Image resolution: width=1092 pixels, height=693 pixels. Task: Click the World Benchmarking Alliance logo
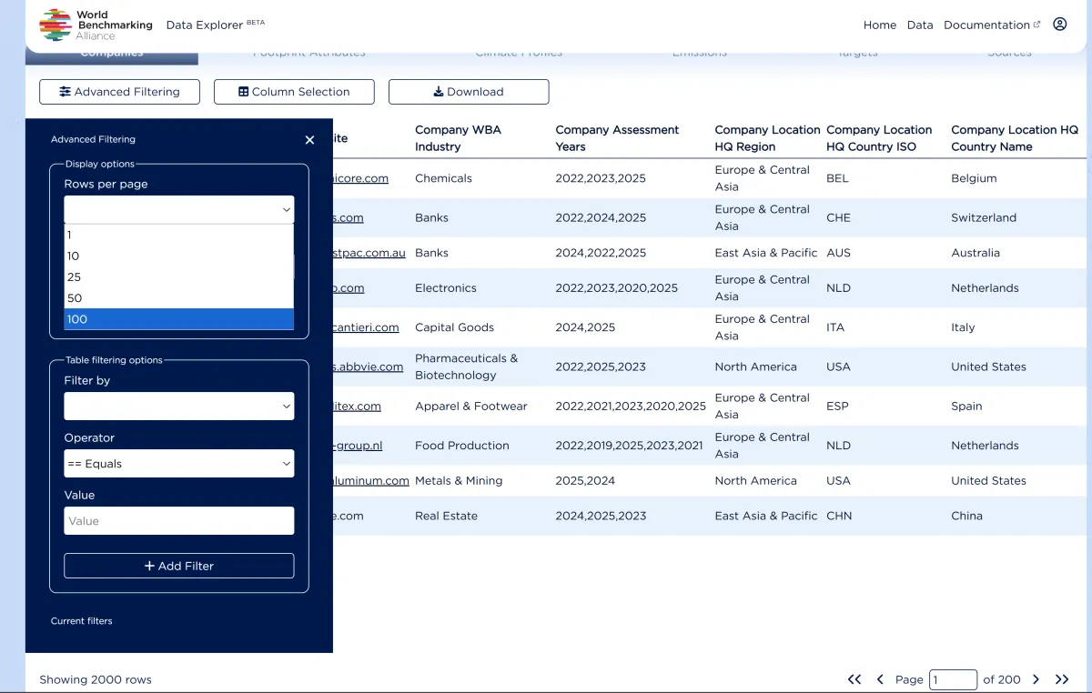pyautogui.click(x=96, y=25)
